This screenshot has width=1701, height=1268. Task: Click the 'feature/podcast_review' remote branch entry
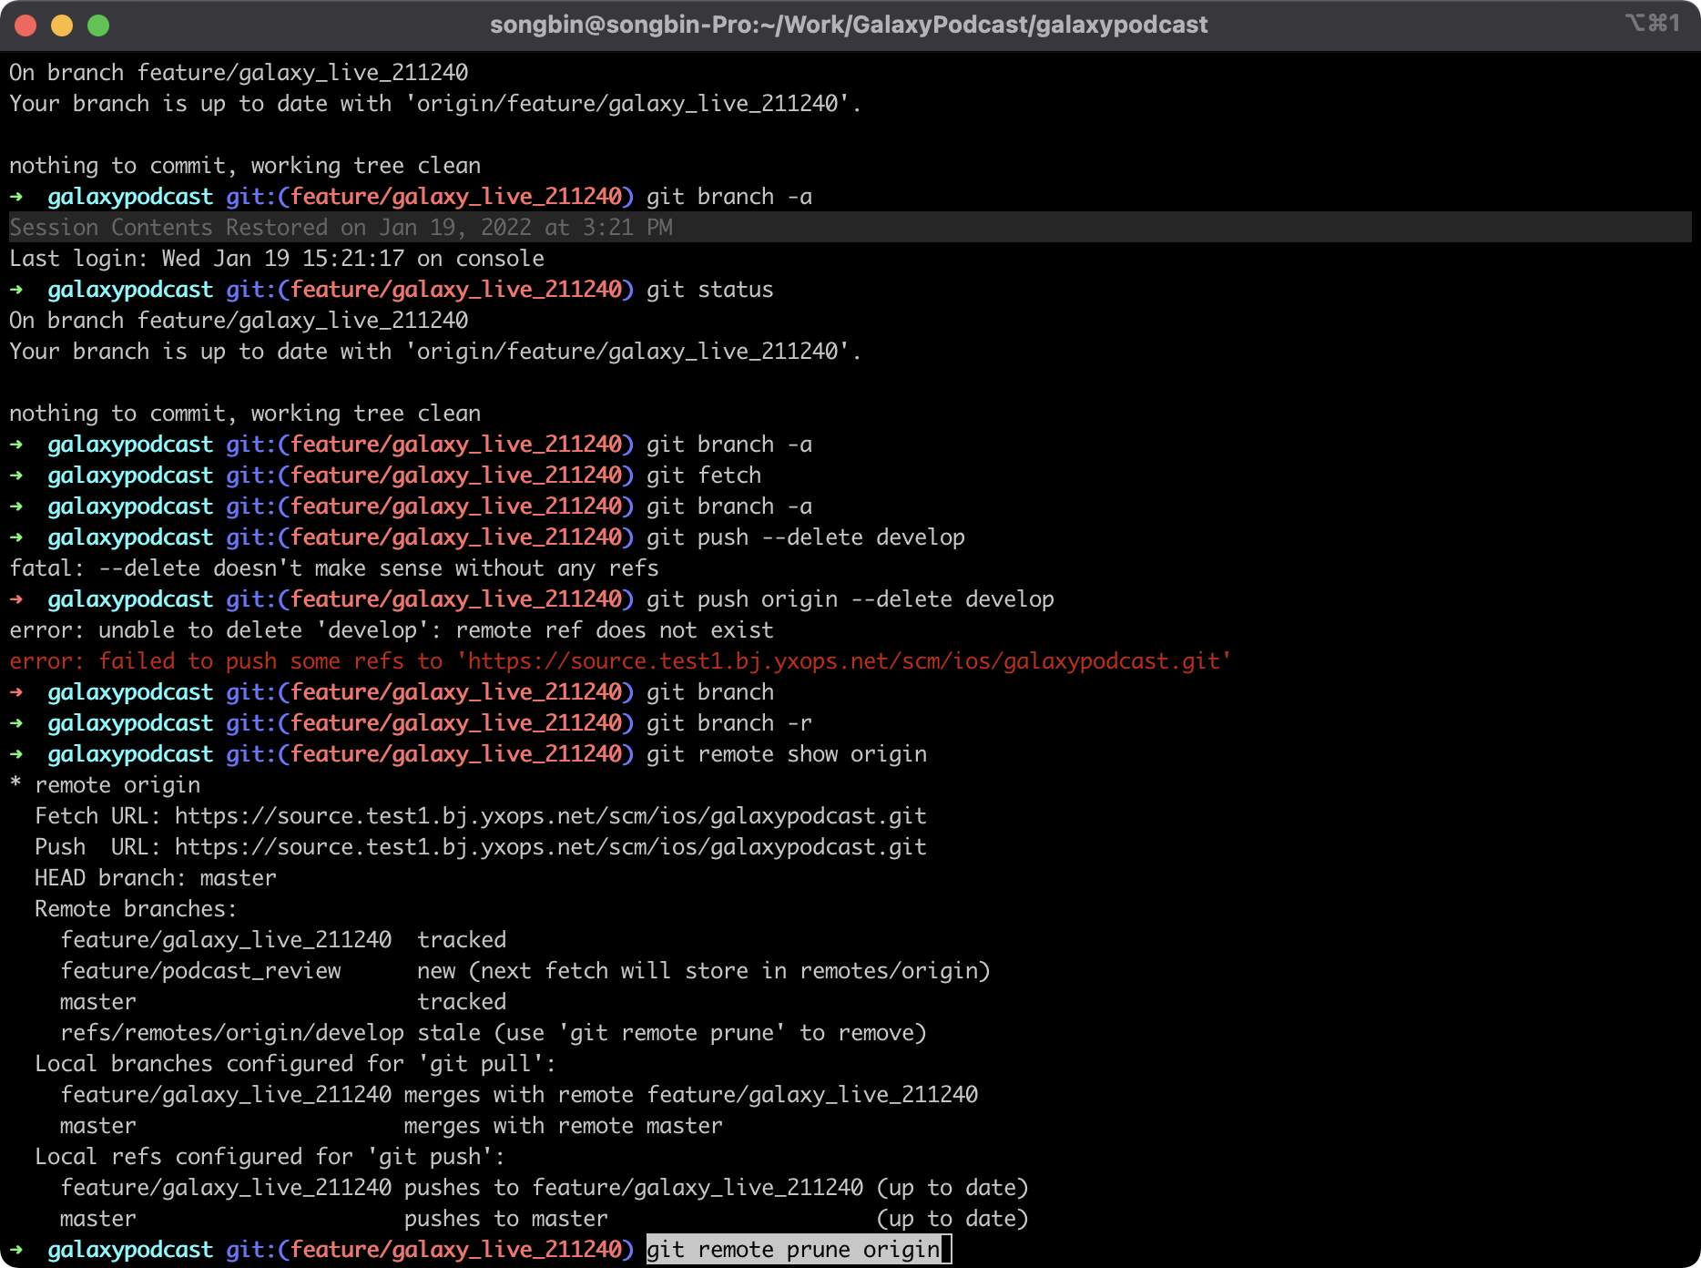point(201,971)
